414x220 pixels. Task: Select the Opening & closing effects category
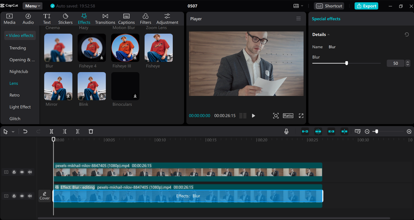(x=22, y=60)
